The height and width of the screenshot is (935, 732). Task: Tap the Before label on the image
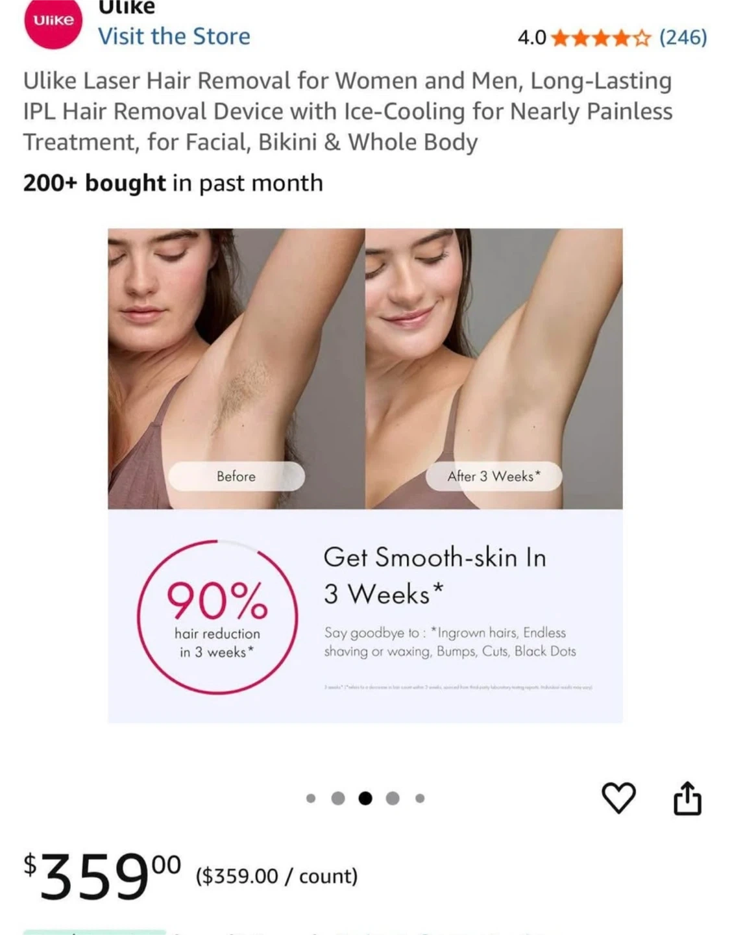pyautogui.click(x=236, y=477)
